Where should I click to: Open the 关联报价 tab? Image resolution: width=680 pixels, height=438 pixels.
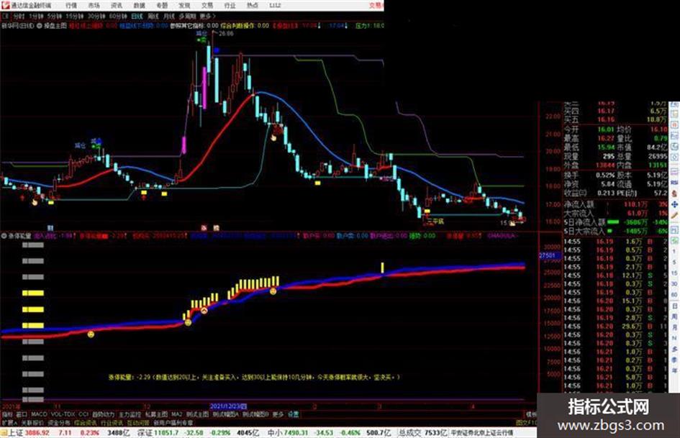(x=32, y=422)
